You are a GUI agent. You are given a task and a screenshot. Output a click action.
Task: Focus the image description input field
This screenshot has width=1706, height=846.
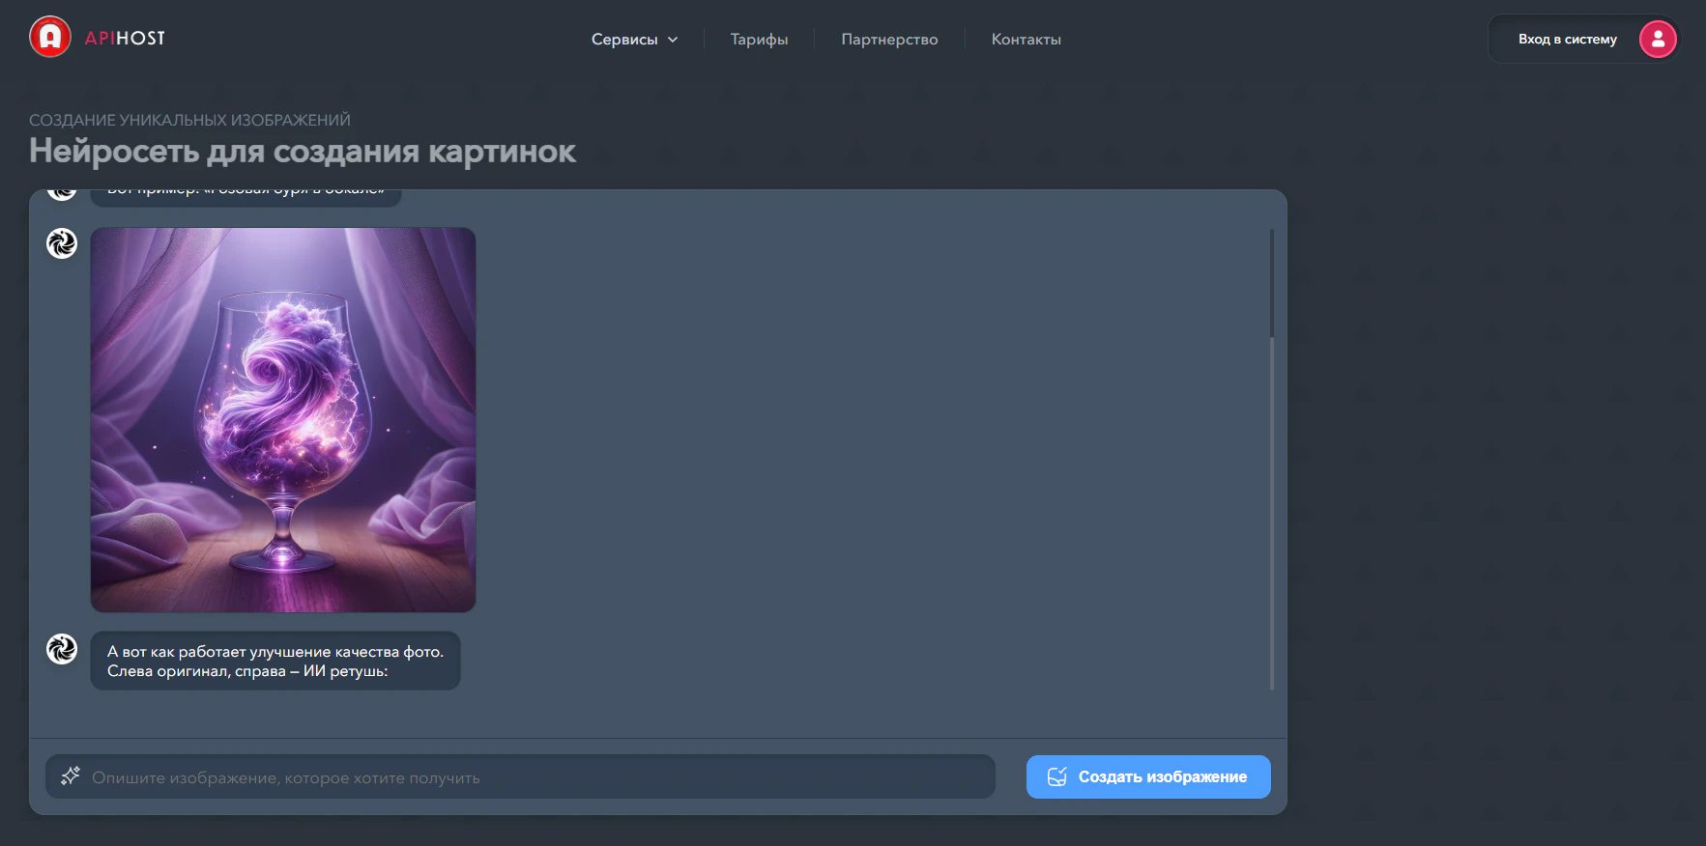(x=520, y=776)
